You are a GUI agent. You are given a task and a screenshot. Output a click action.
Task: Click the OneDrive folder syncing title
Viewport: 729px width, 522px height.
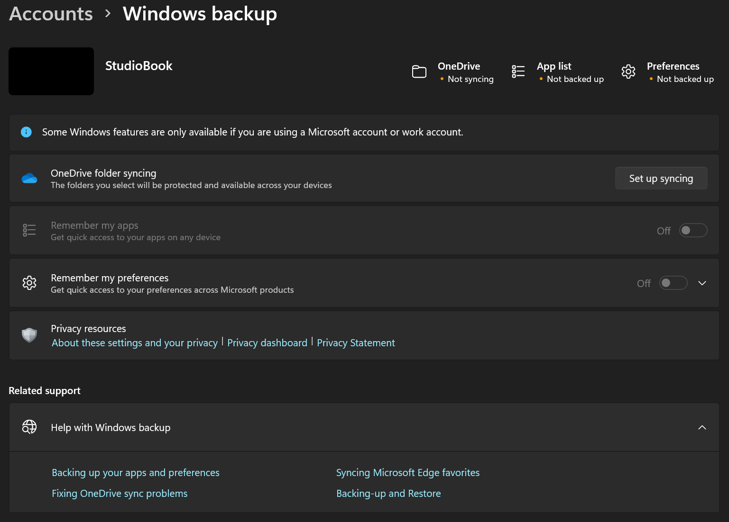(x=103, y=173)
